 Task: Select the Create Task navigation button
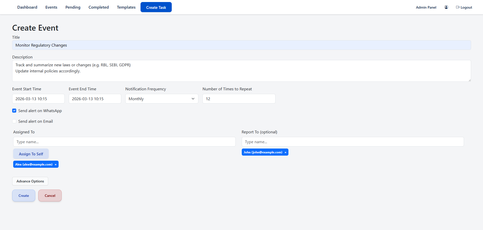point(156,7)
